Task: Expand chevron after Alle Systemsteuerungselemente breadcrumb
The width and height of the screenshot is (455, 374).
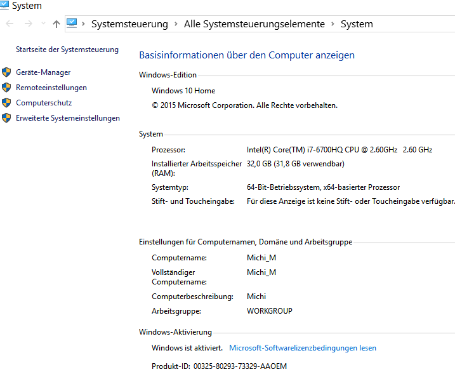Action: pyautogui.click(x=332, y=24)
